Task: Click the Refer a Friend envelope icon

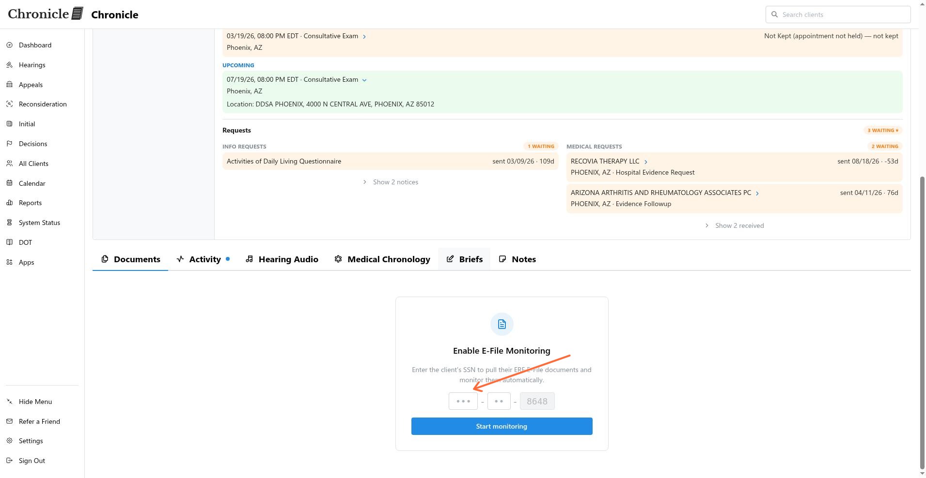Action: click(9, 421)
